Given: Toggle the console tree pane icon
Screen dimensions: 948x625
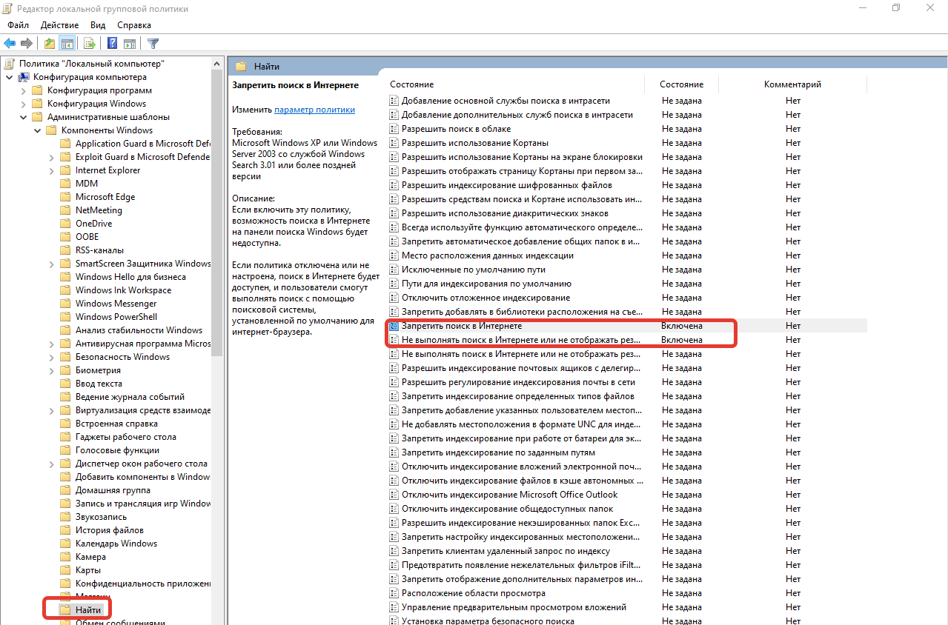Looking at the screenshot, I should tap(67, 44).
